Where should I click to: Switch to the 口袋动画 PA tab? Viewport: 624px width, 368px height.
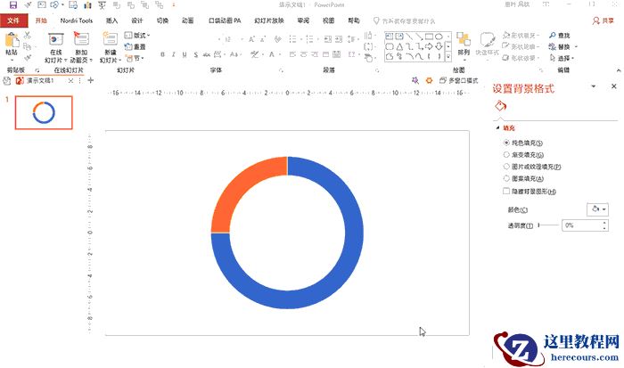click(225, 20)
